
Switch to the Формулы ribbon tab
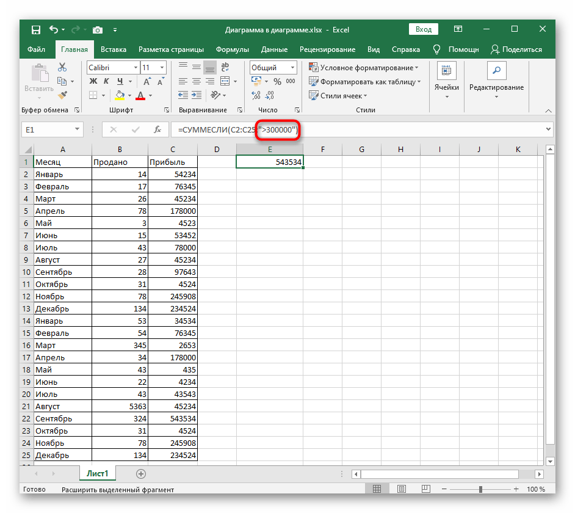(x=232, y=49)
